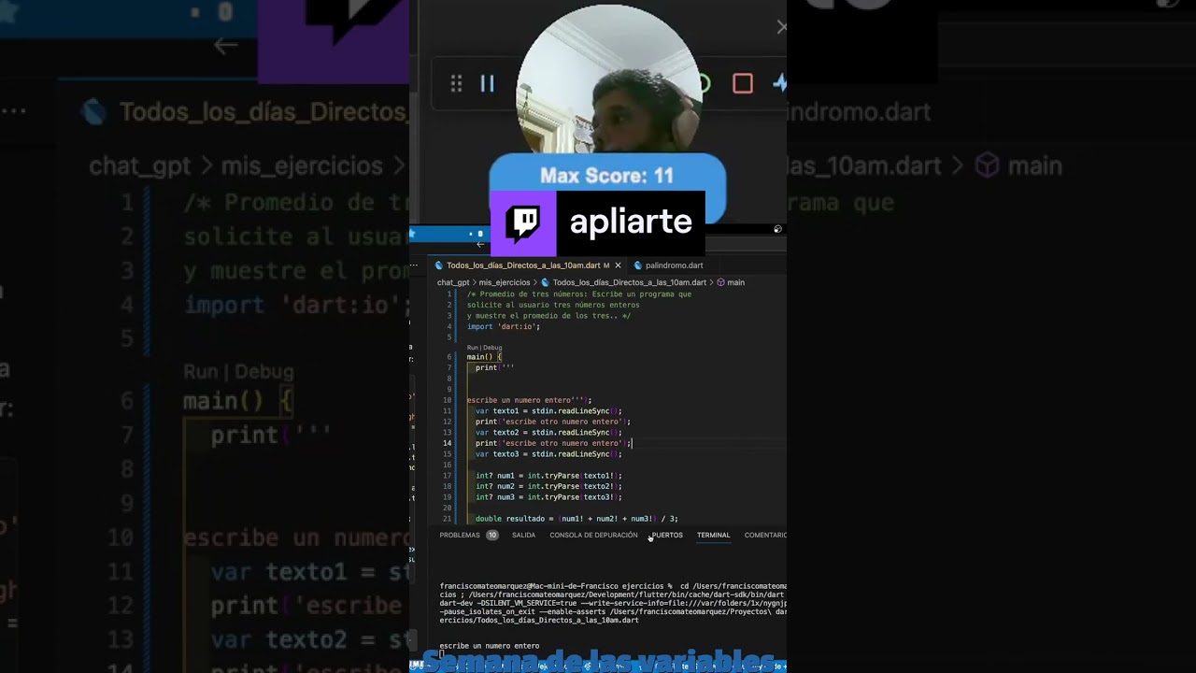
Task: Open the PUERTOS panel tab
Action: pos(667,536)
